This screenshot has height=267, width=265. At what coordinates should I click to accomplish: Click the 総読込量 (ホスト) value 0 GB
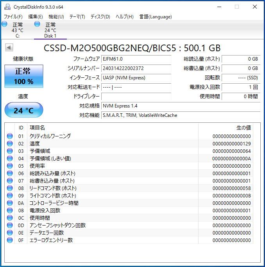pos(241,59)
